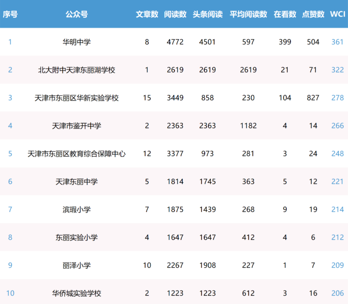Click the WCI column header

[338, 14]
